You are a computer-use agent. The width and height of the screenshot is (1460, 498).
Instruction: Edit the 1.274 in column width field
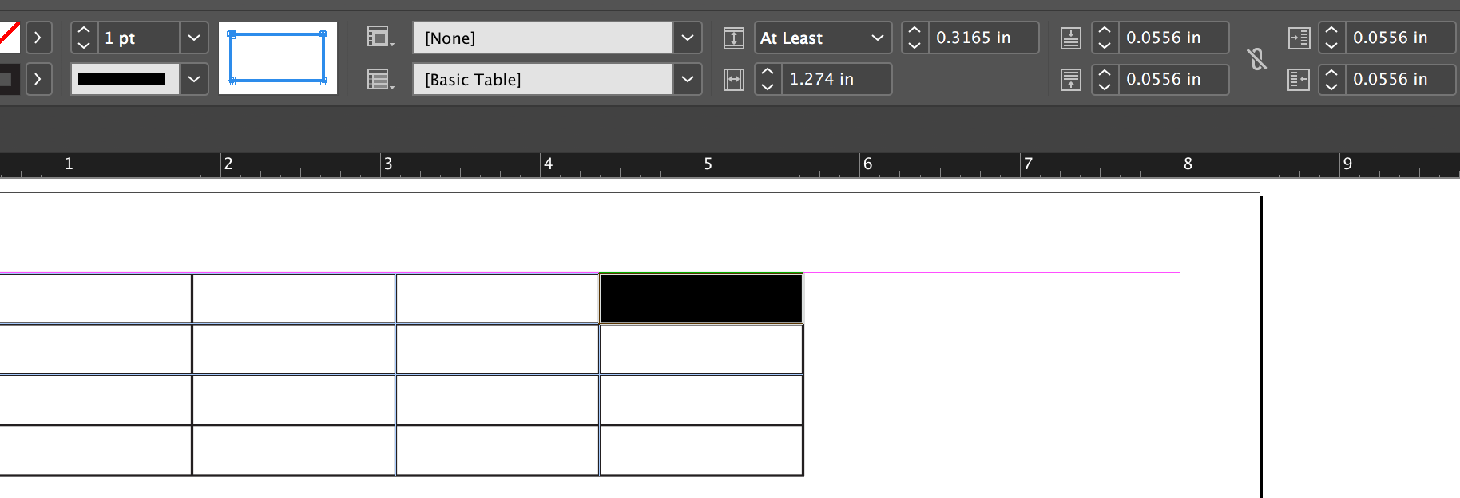[x=836, y=79]
